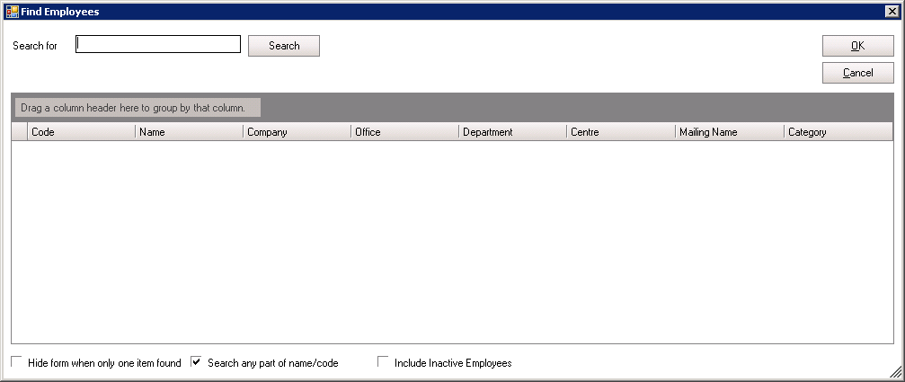Sort by the Department column header
The image size is (905, 382).
[512, 132]
